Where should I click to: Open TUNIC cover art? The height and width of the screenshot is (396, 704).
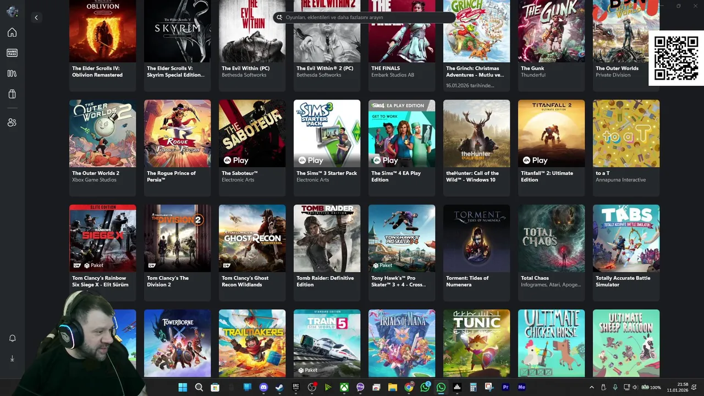(476, 343)
